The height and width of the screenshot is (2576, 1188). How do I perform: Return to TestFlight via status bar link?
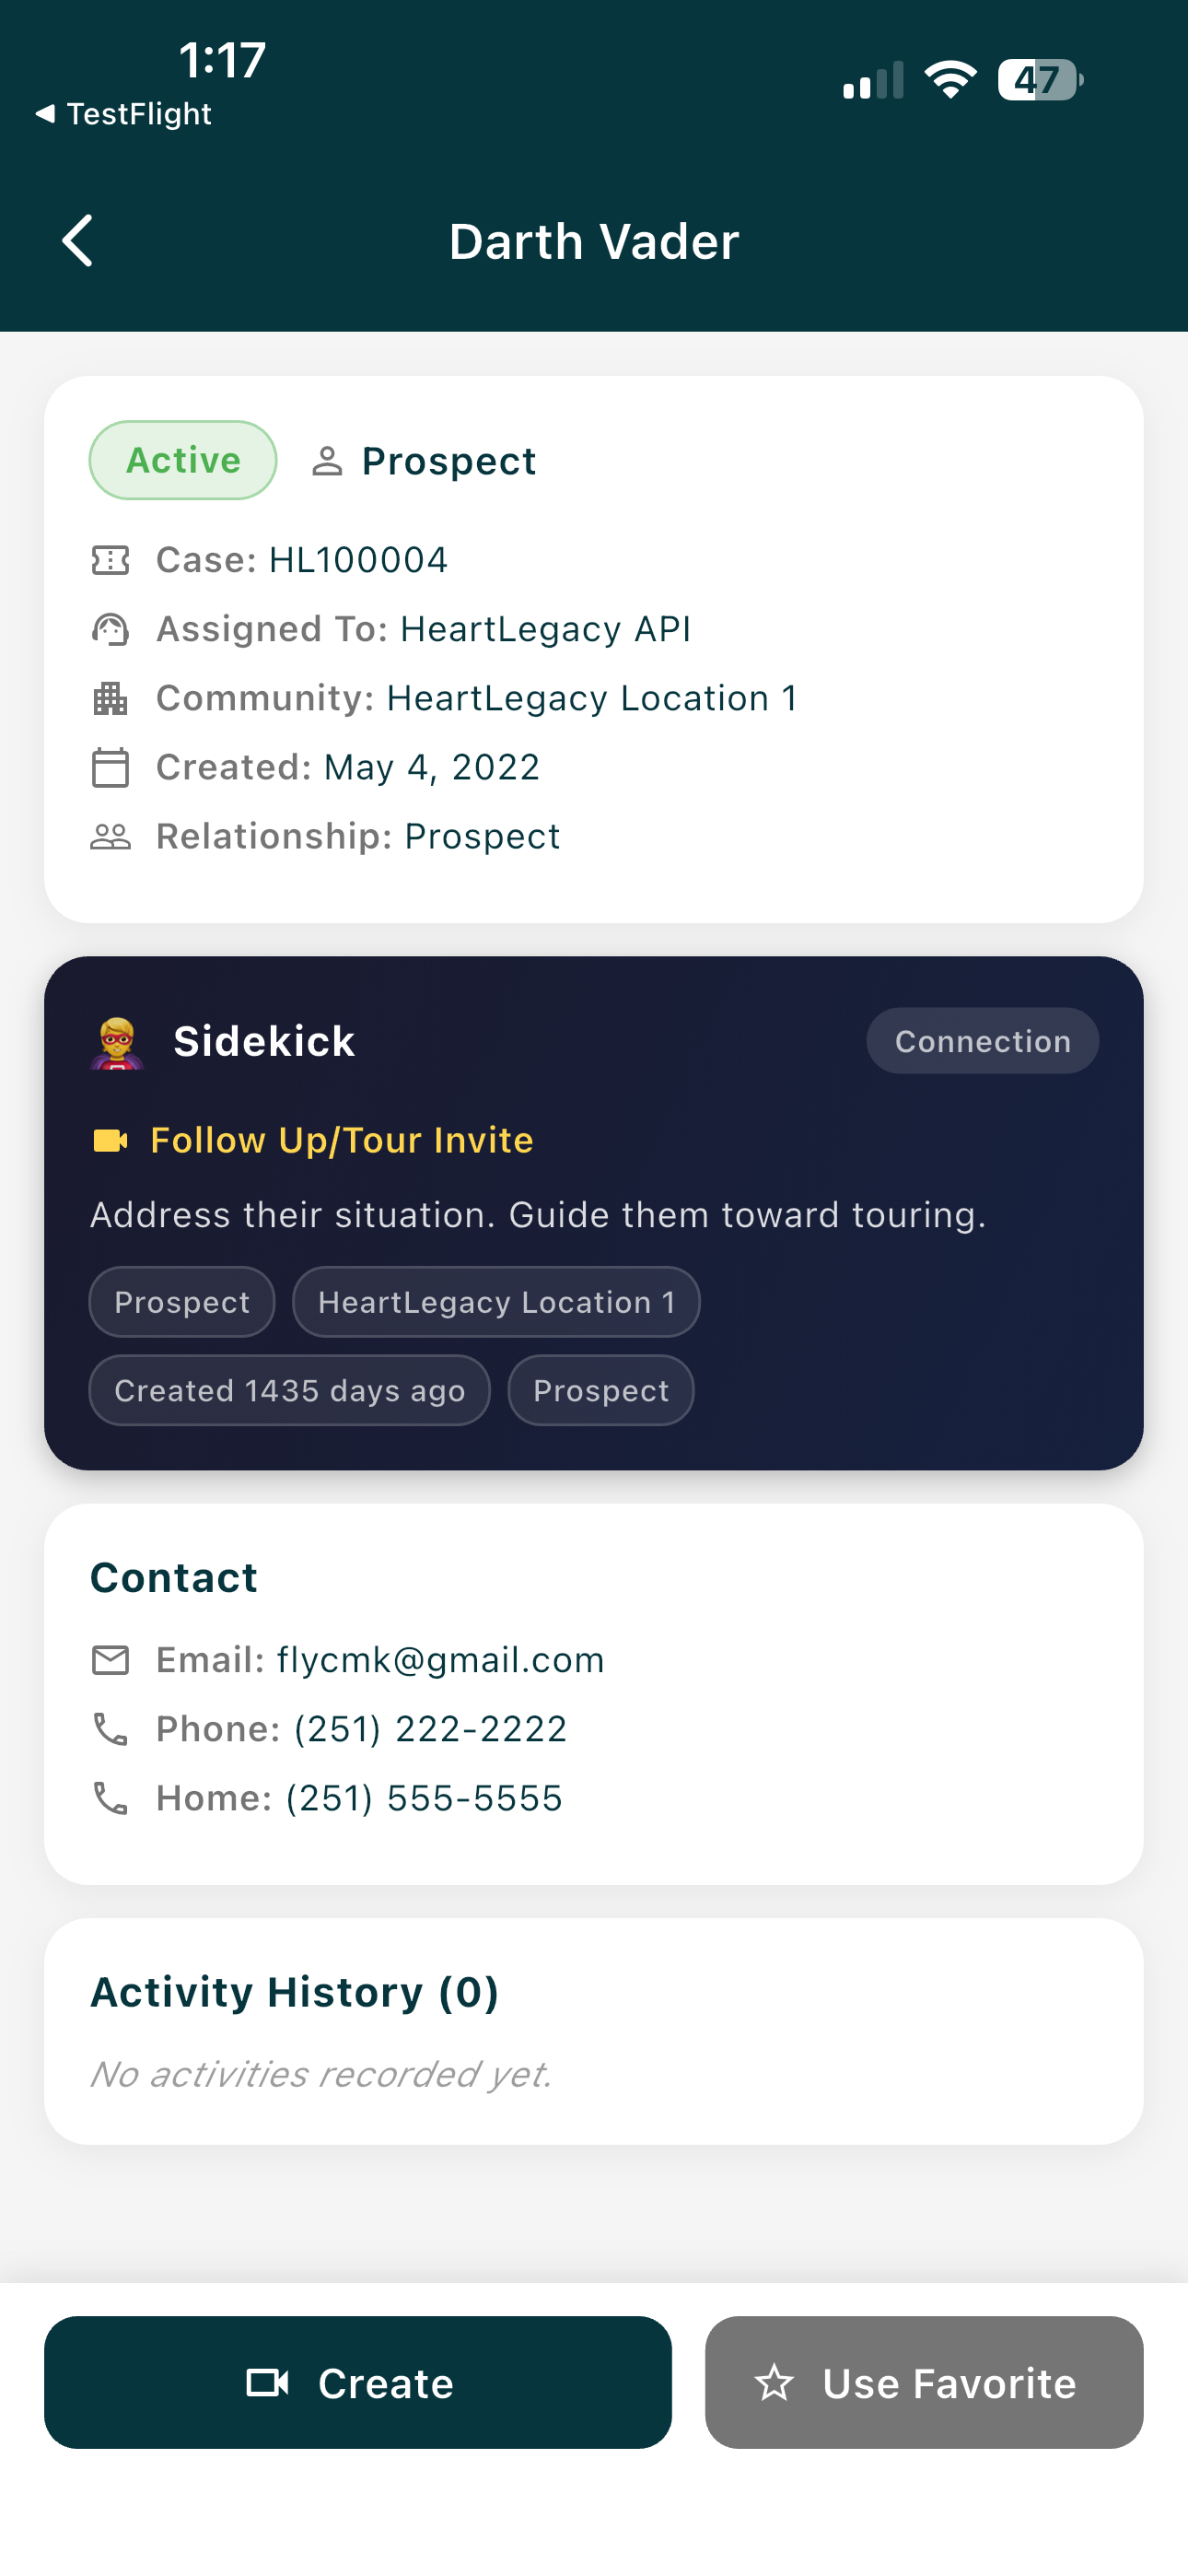pyautogui.click(x=124, y=114)
